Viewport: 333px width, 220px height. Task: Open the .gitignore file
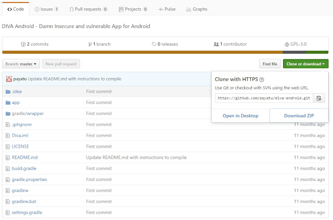(x=22, y=124)
